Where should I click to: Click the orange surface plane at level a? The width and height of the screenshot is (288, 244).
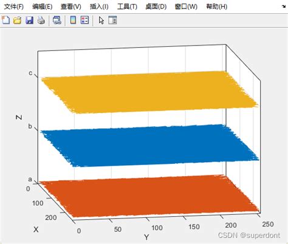pos(150,196)
